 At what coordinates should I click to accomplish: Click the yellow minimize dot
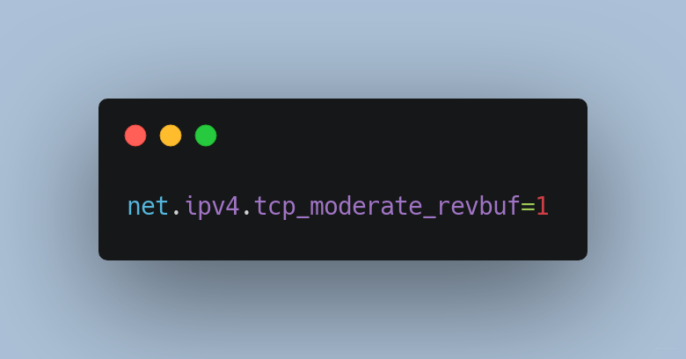pyautogui.click(x=171, y=136)
